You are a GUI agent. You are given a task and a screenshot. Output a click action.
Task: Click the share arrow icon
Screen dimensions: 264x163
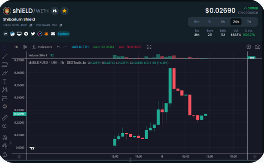5,34
